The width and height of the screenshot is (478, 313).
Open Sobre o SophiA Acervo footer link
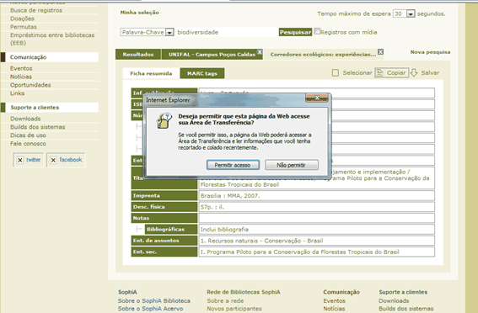point(151,309)
